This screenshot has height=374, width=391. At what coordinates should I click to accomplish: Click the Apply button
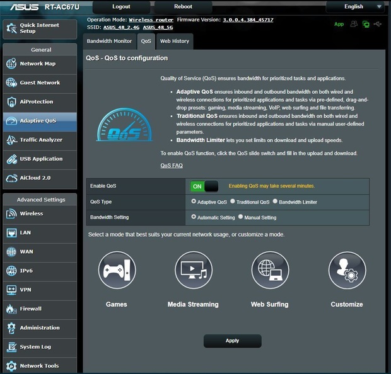233,341
